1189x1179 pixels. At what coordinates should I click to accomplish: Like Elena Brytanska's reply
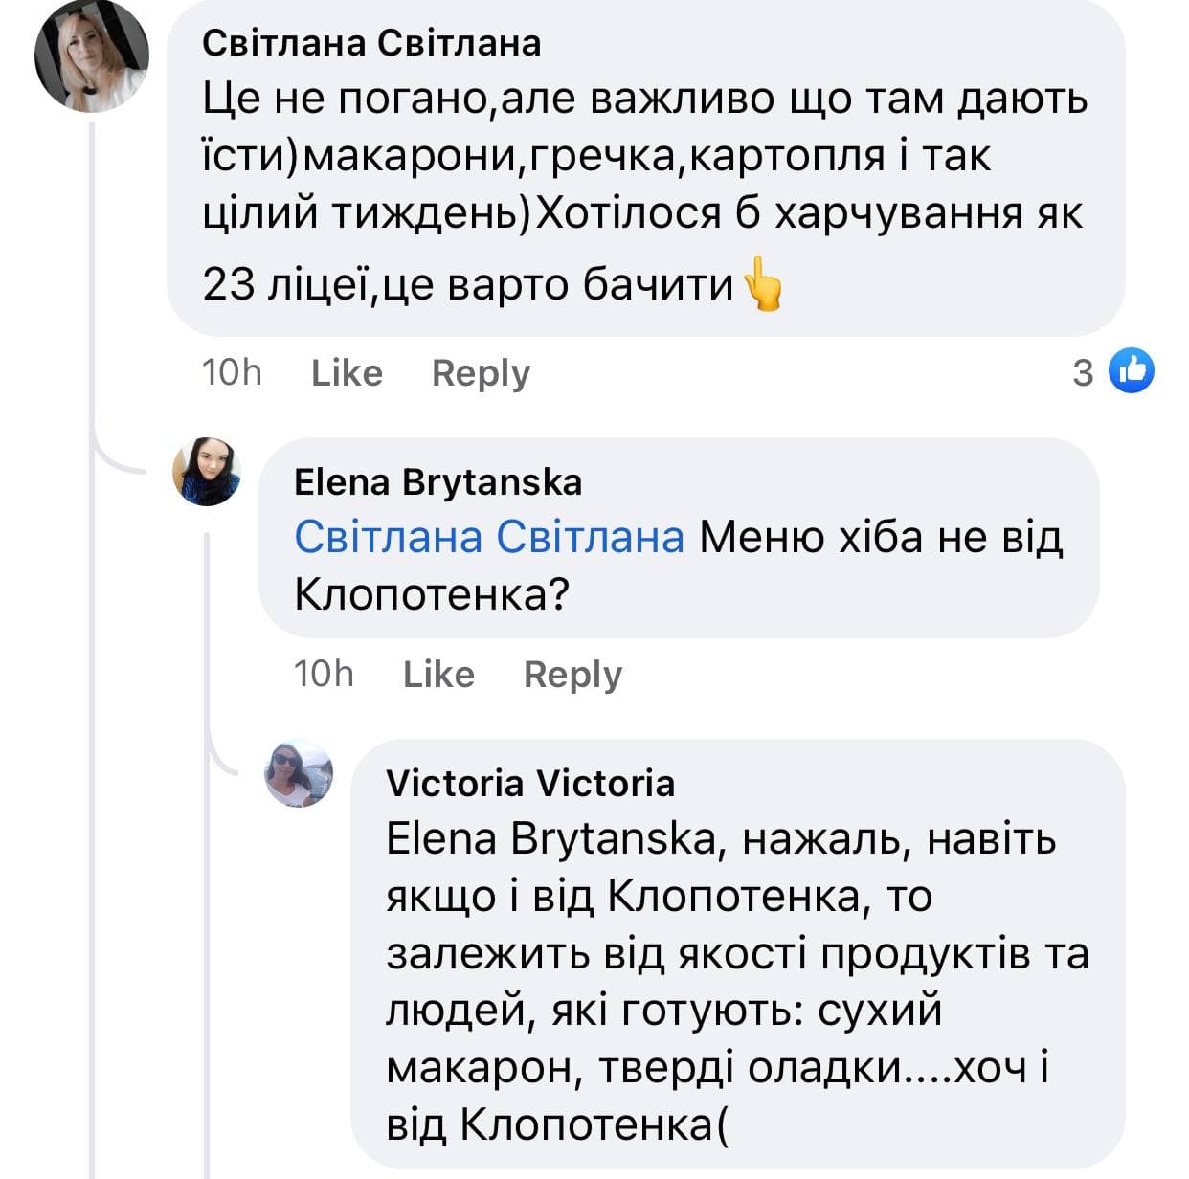(x=438, y=675)
